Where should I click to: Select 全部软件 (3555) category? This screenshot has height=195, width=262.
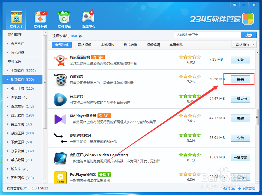coord(22,70)
